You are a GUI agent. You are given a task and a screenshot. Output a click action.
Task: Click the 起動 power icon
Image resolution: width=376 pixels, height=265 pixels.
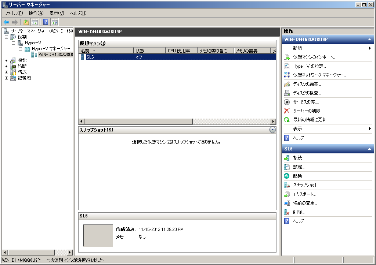pos(287,176)
